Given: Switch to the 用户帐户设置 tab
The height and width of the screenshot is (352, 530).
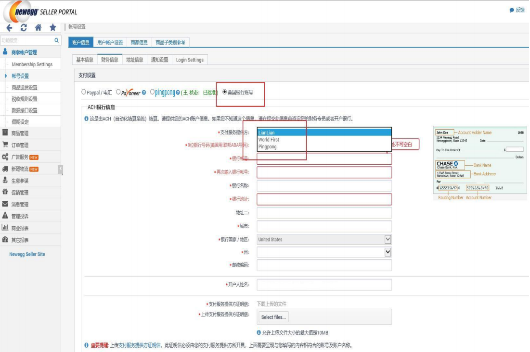Looking at the screenshot, I should point(110,42).
